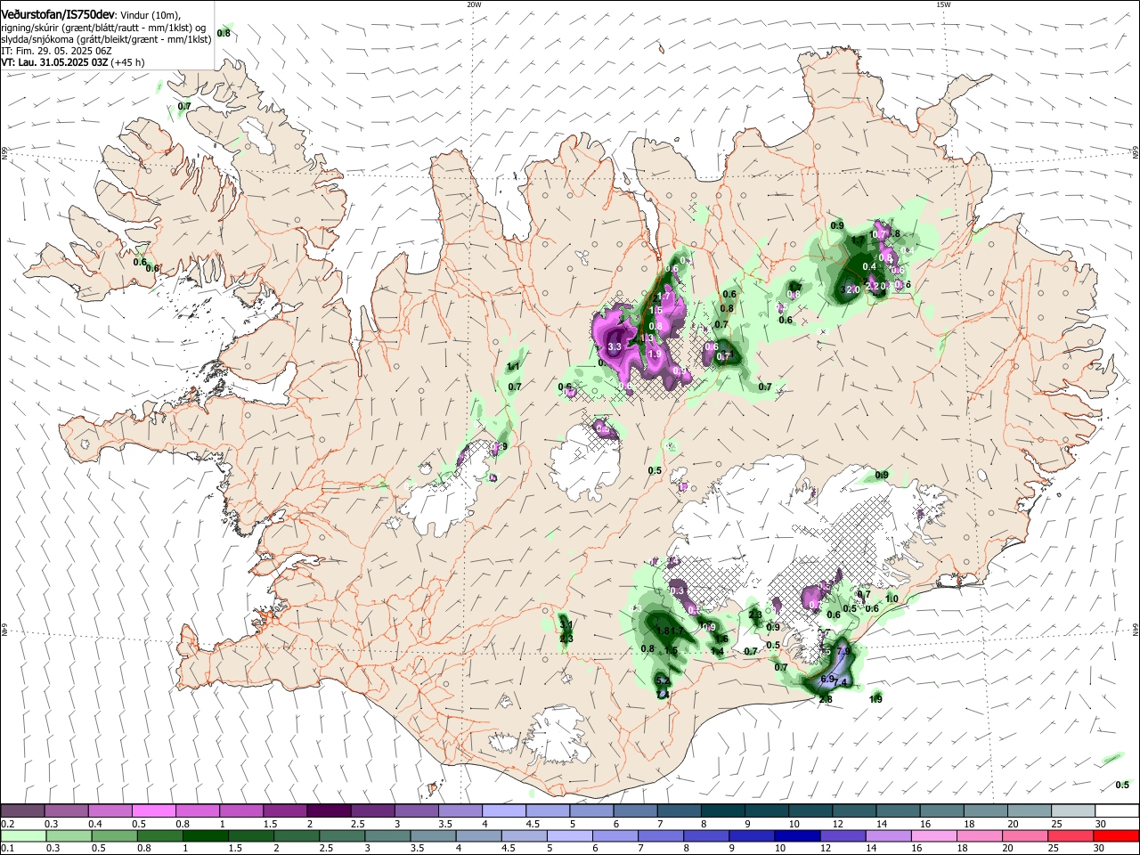
Task: Pick upper legend swatch for 25–30
Action: pos(1074,811)
